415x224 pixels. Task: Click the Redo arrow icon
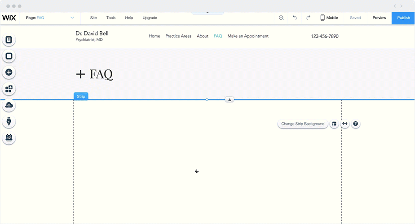pos(309,18)
